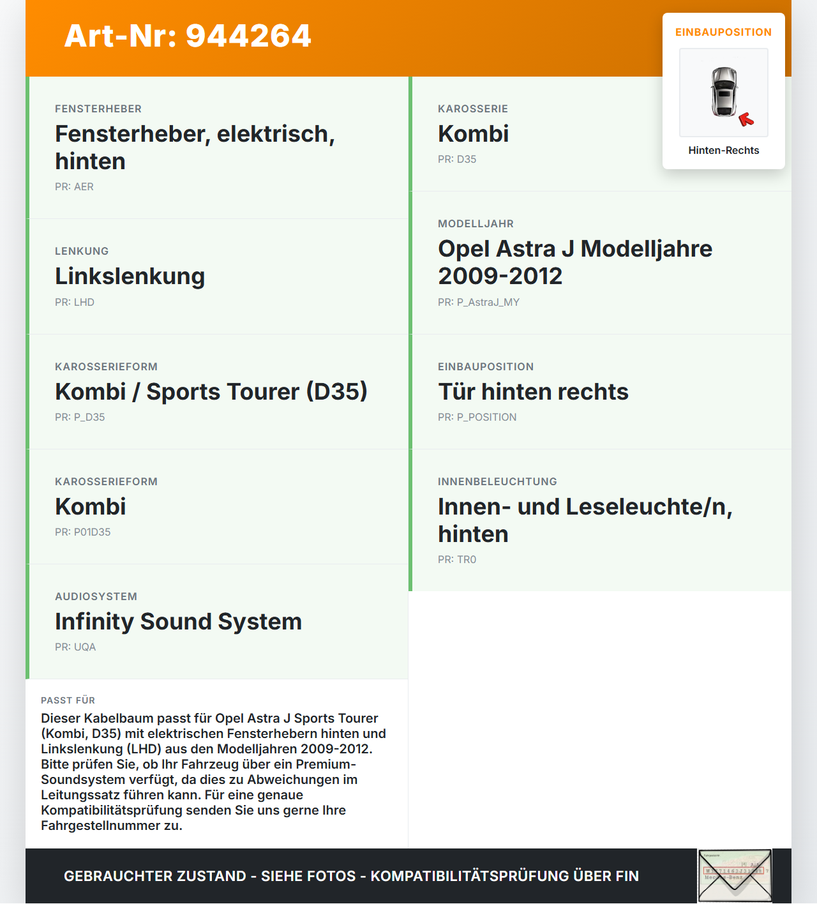Open the vehicle registration thumbnail in footer

(735, 876)
